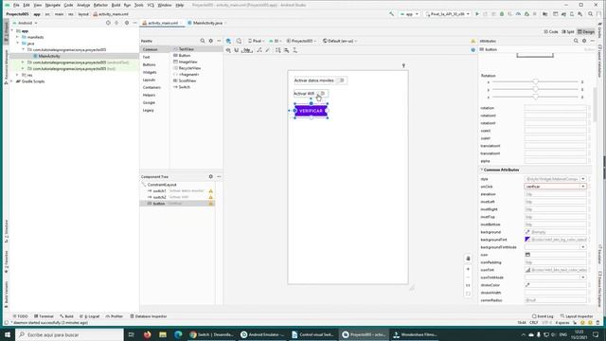Open the Refactor menu

(x=100, y=5)
